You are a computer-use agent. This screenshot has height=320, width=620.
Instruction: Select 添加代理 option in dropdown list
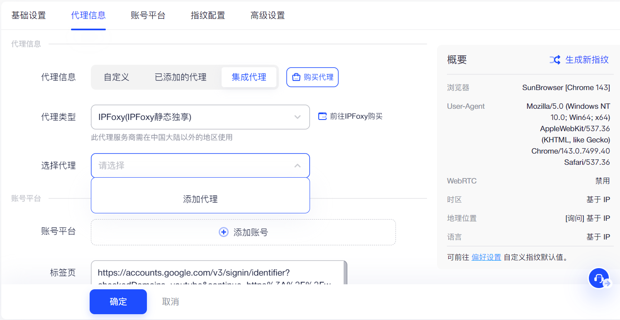coord(200,199)
